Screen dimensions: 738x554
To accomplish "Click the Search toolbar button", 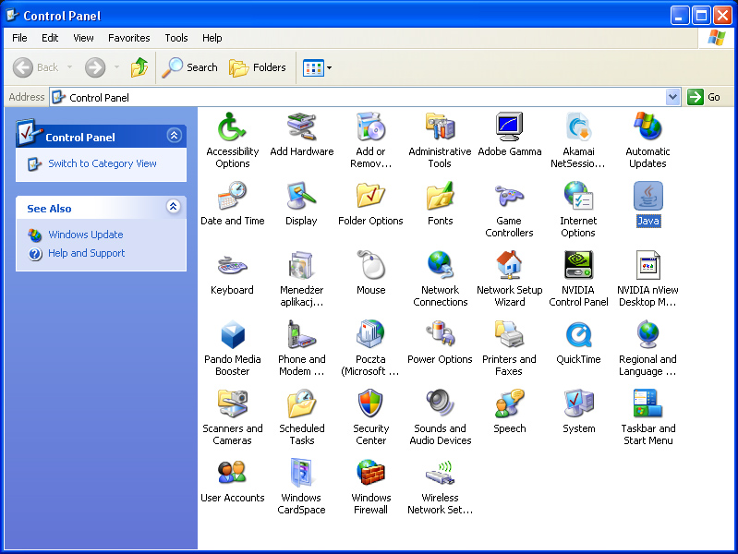I will pos(189,67).
